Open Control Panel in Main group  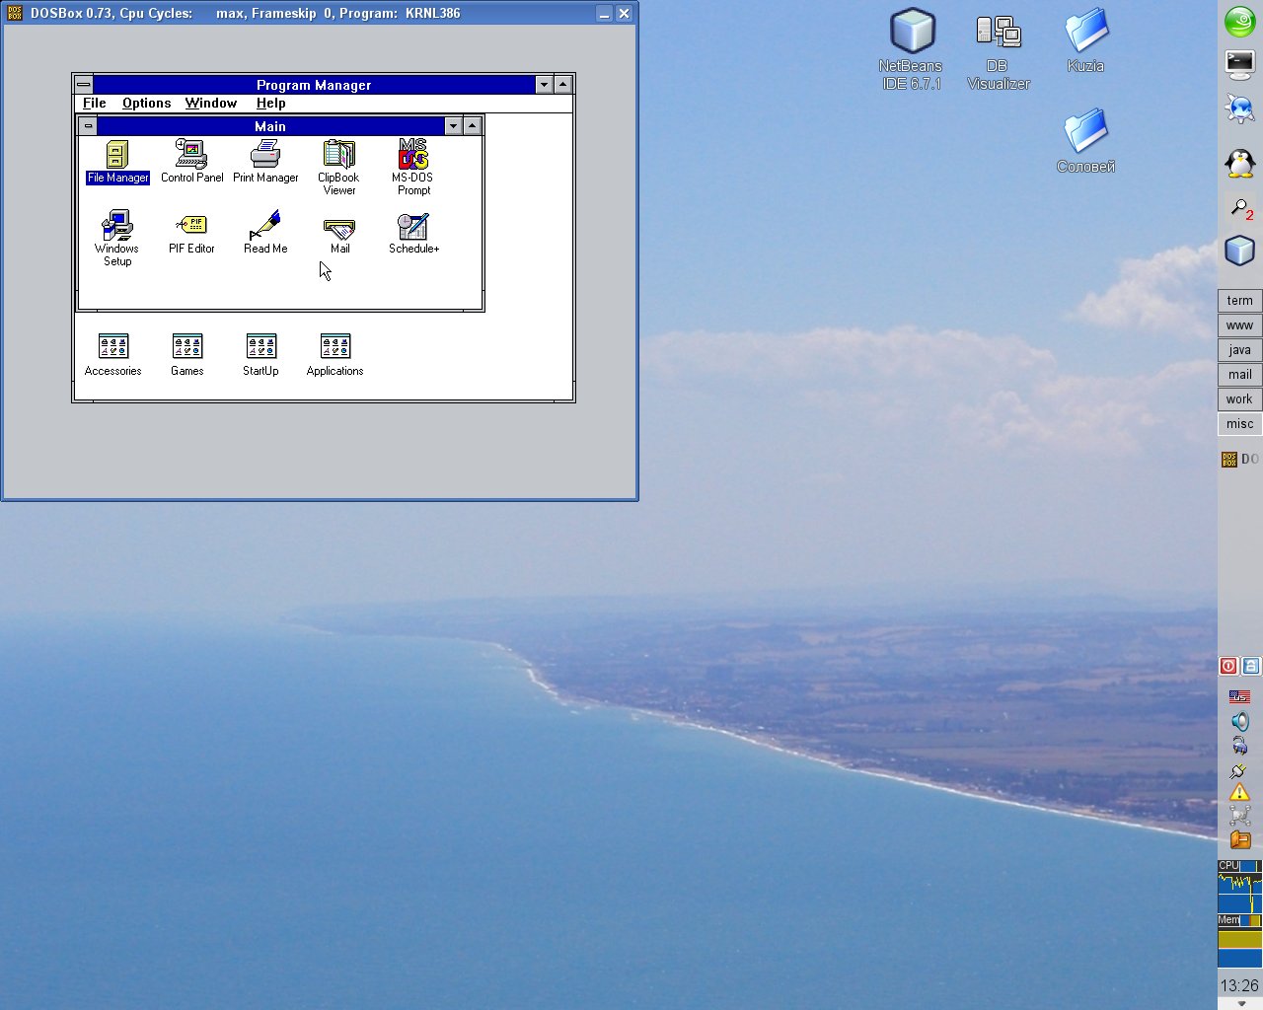pos(191,162)
